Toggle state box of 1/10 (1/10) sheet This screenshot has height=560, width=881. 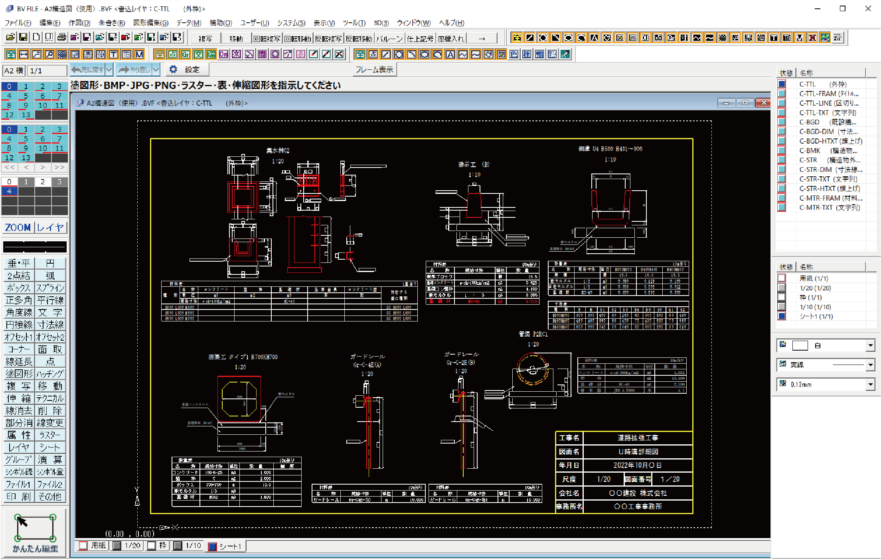(x=782, y=307)
